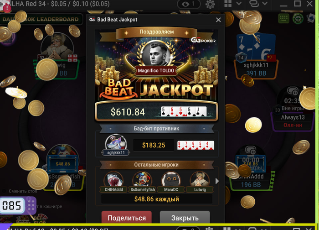Click the Поделиться share button
The image size is (319, 230).
coord(127,218)
